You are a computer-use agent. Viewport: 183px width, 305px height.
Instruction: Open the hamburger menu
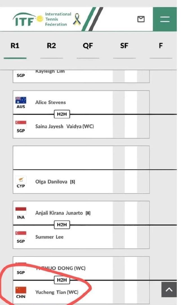pyautogui.click(x=165, y=19)
